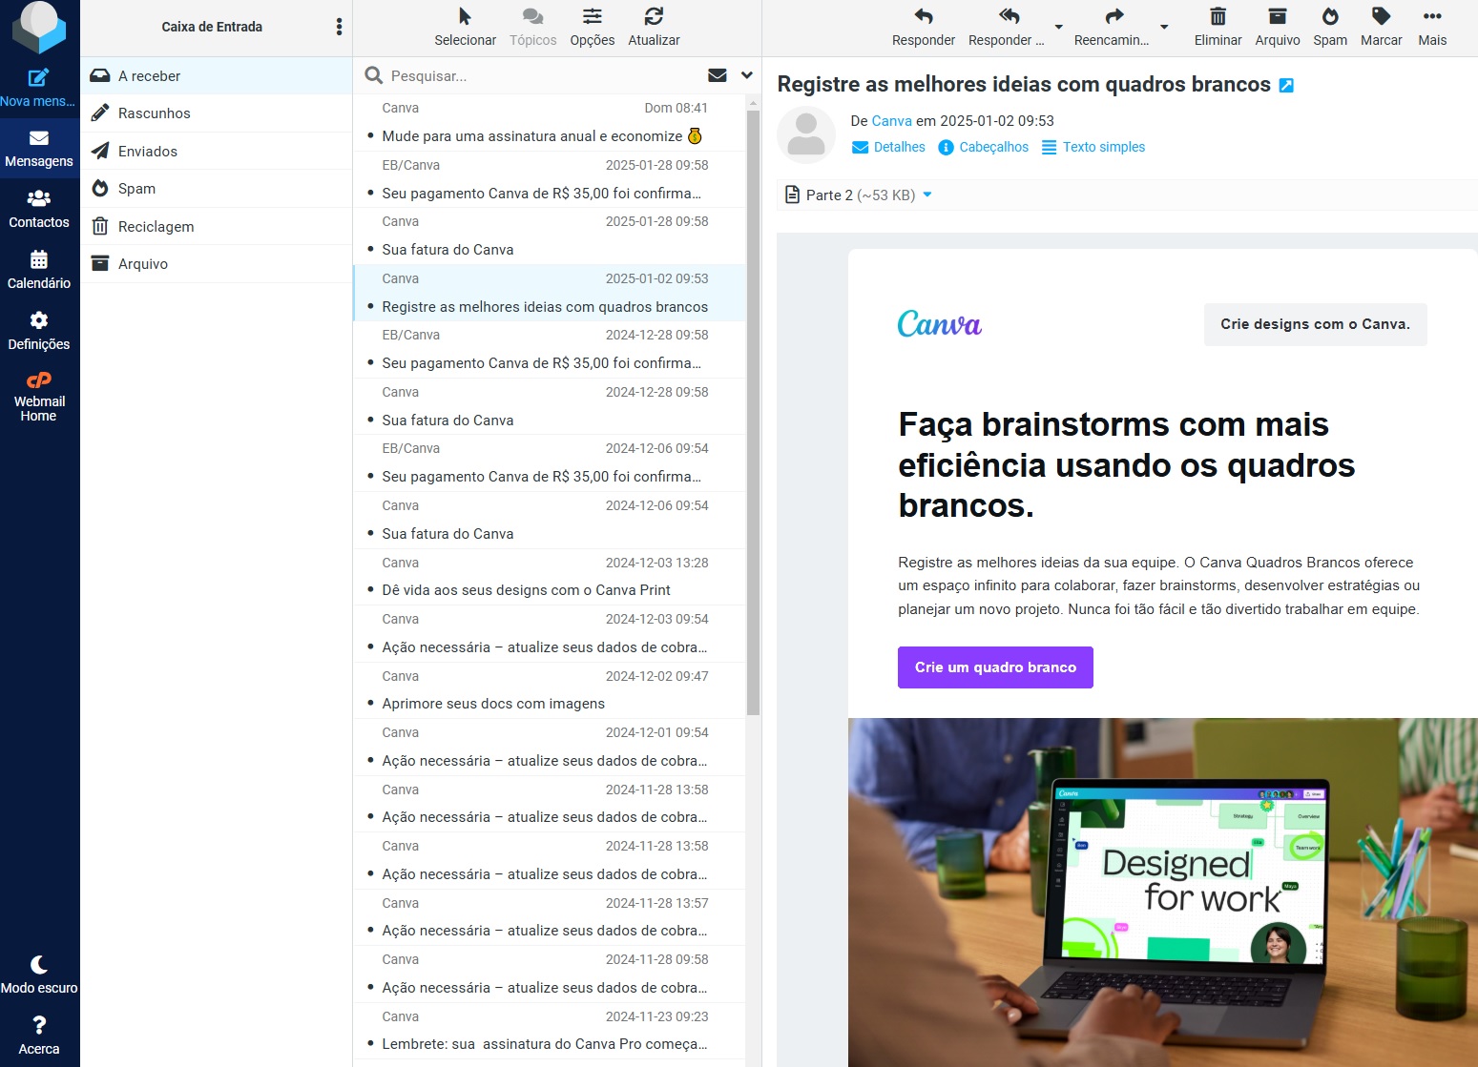This screenshot has width=1478, height=1067.
Task: Open the Spam folder in sidebar
Action: tap(217, 189)
